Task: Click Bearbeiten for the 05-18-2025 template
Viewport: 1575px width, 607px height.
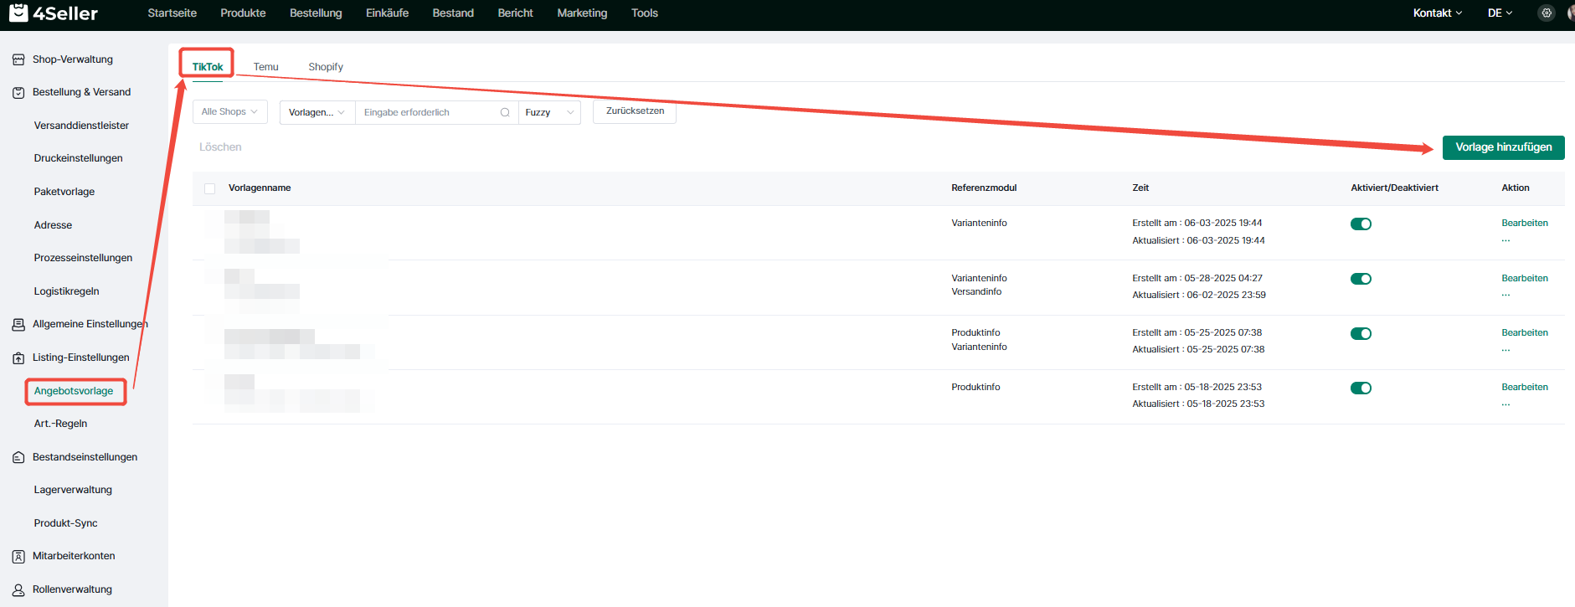Action: click(1525, 387)
